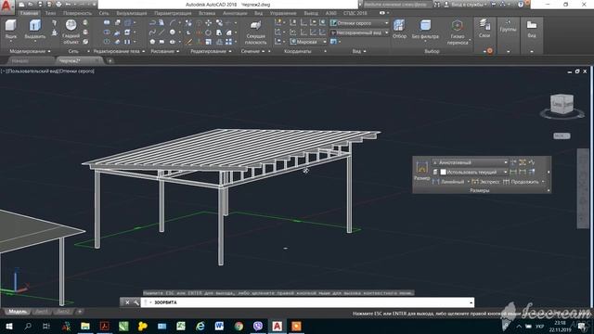Screen dimensions: 594x334
Task: Expand the Размеры panel title arrow
Action: pyautogui.click(x=549, y=190)
